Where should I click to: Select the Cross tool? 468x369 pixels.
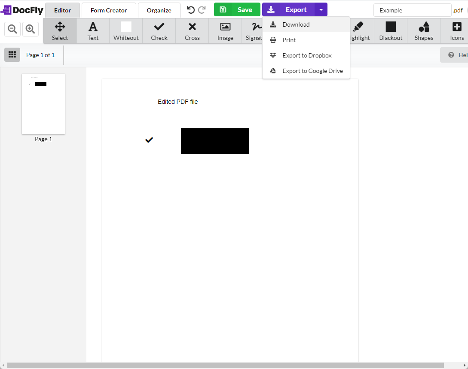pos(192,30)
